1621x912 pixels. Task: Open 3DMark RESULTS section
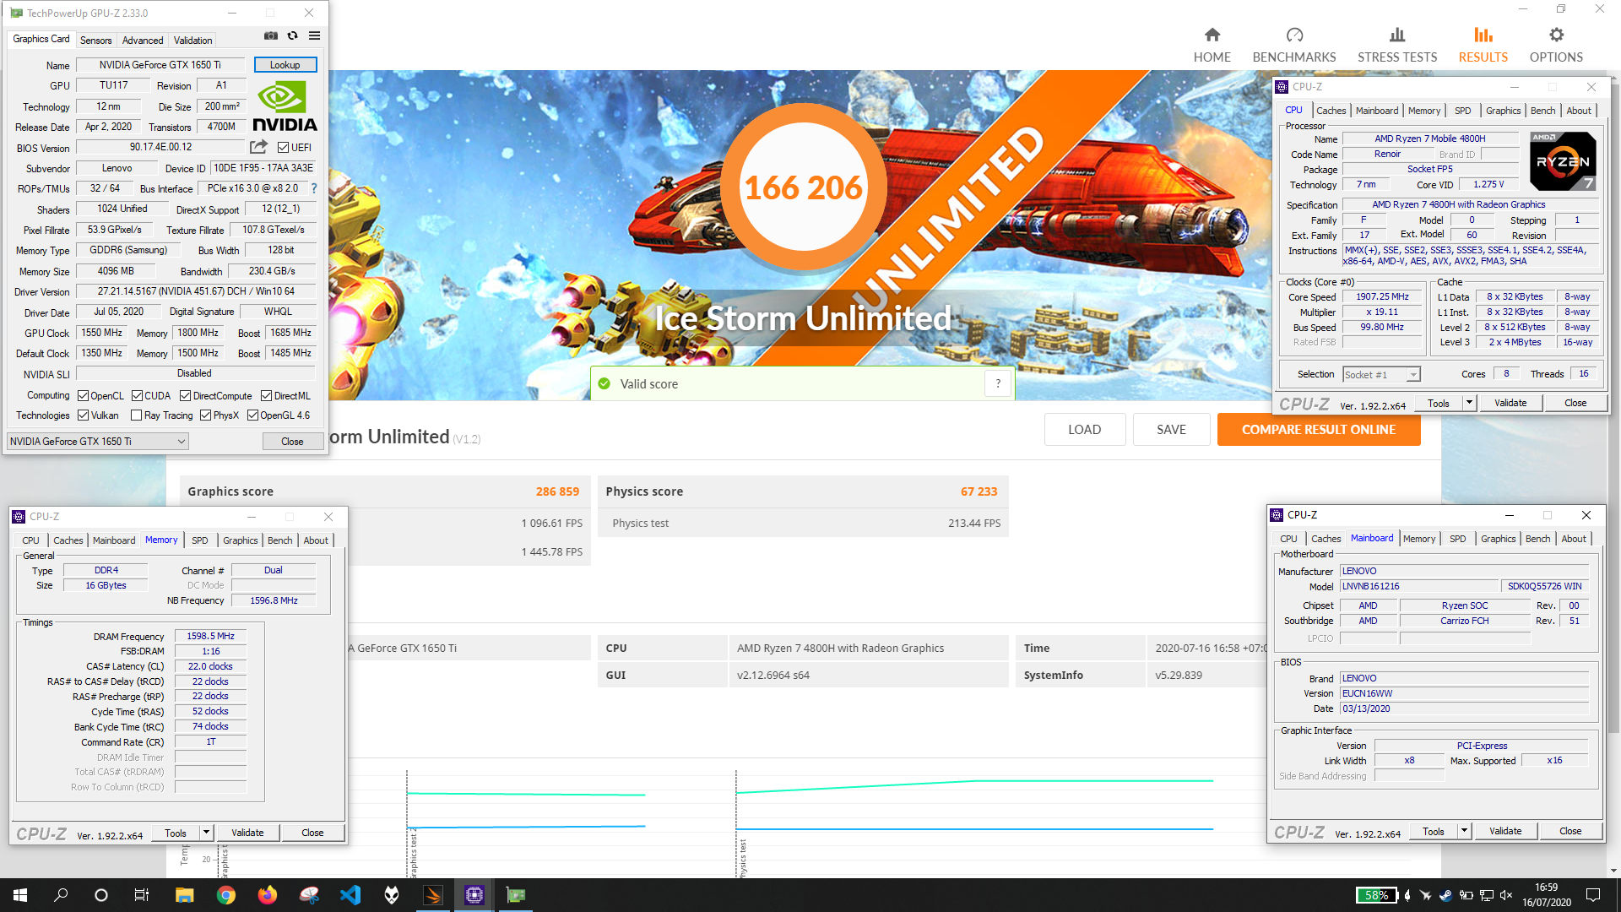(1483, 45)
